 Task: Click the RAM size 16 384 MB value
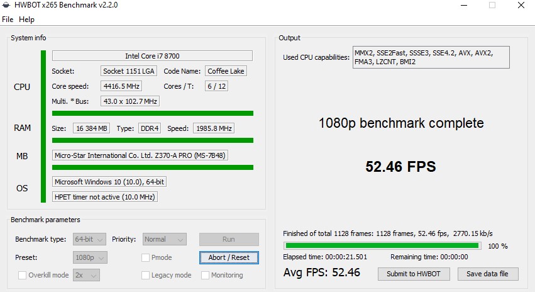click(91, 128)
